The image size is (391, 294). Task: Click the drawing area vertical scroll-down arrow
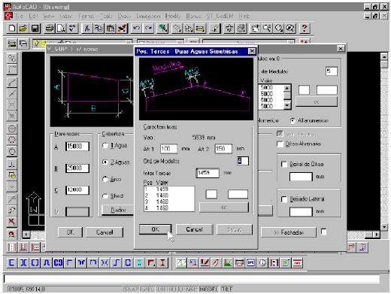pyautogui.click(x=384, y=227)
